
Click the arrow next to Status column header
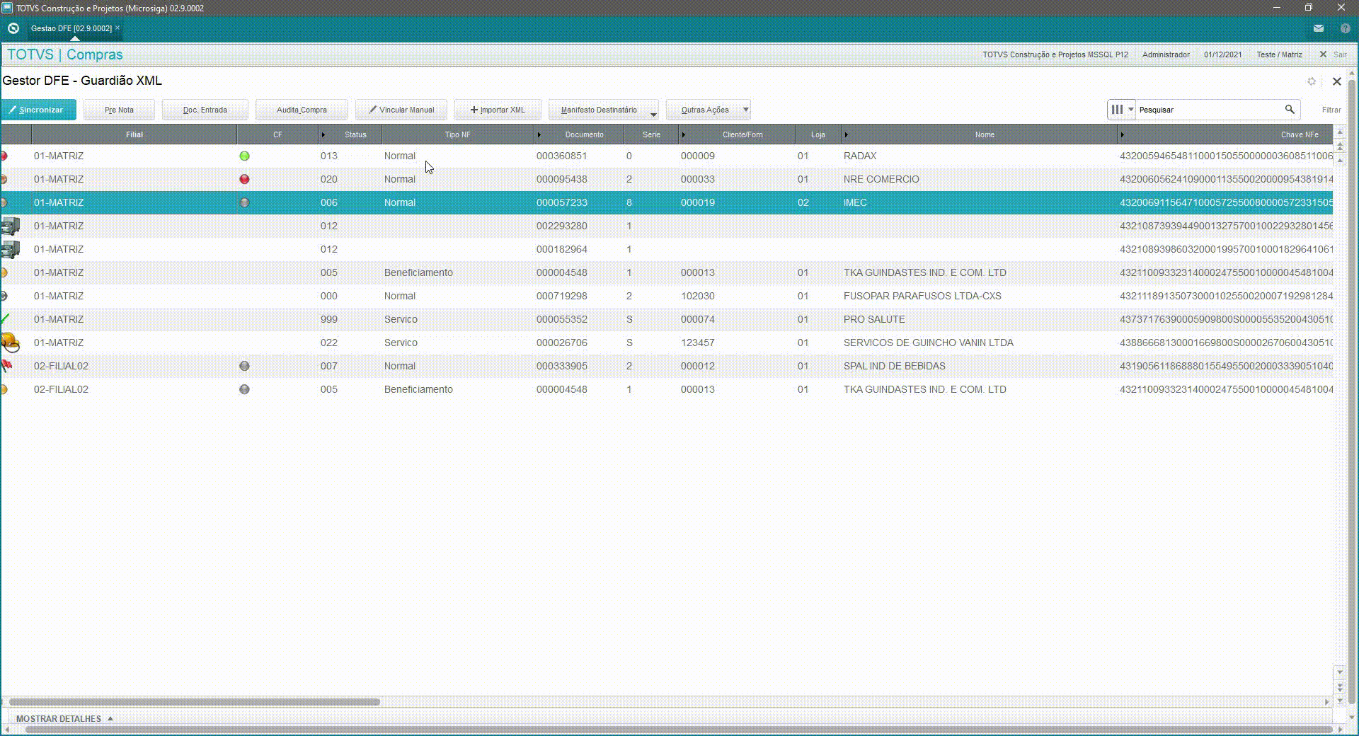click(323, 134)
